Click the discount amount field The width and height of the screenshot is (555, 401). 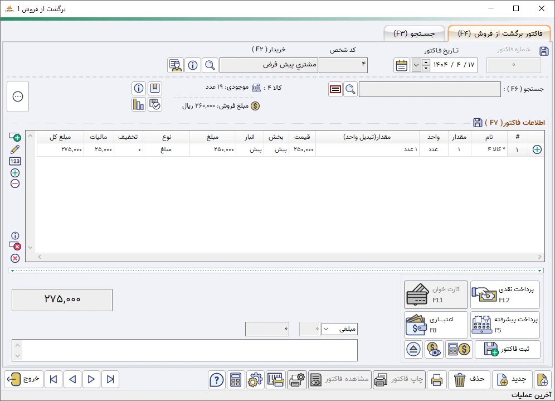[267, 329]
